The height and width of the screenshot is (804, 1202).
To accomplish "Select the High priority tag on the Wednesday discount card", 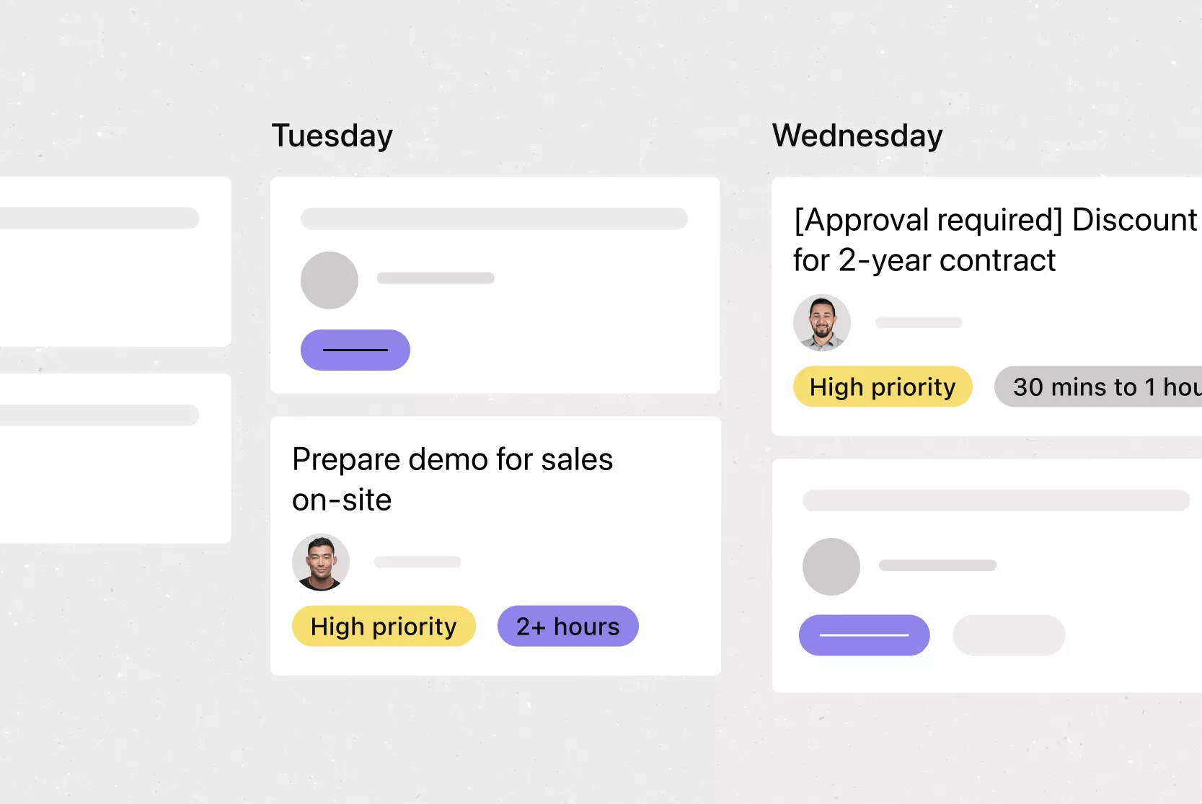I will 883,386.
